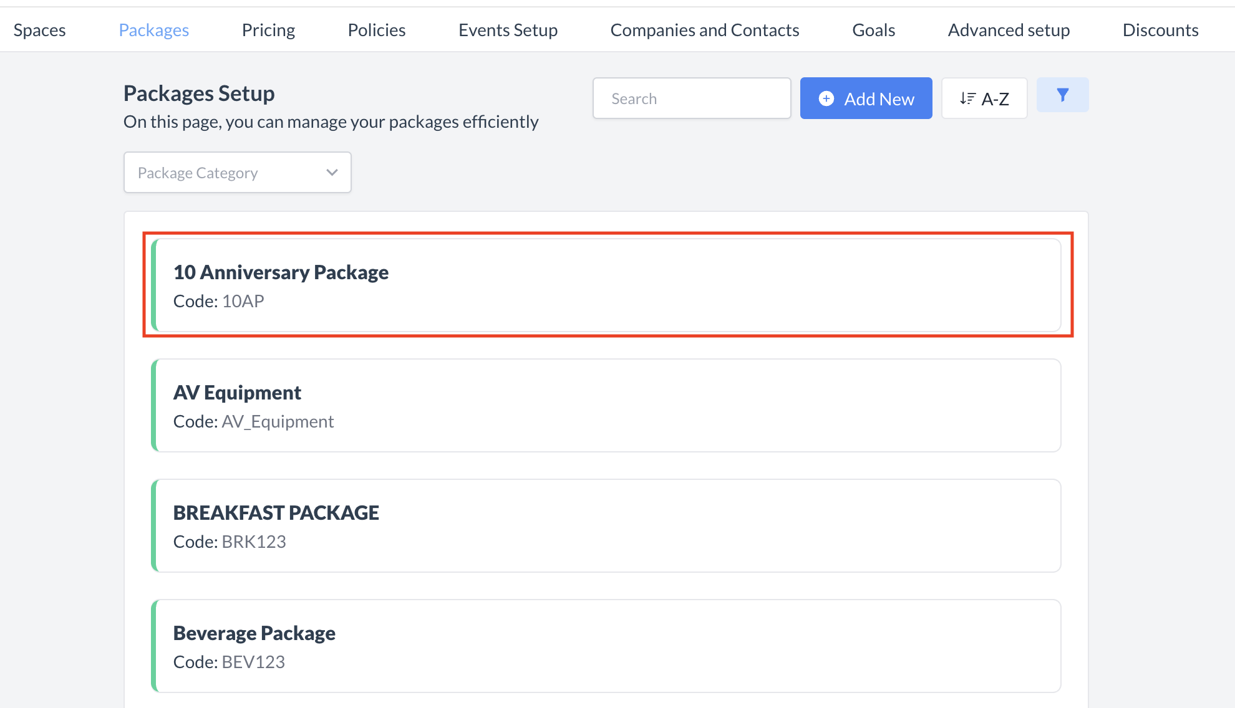Open the Companies and Contacts section
Viewport: 1235px width, 708px height.
pos(705,29)
